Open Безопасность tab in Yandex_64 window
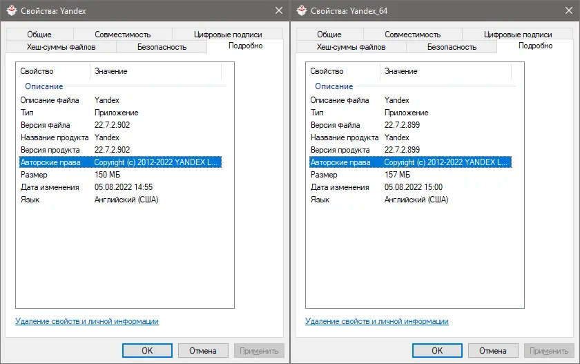 click(x=452, y=47)
